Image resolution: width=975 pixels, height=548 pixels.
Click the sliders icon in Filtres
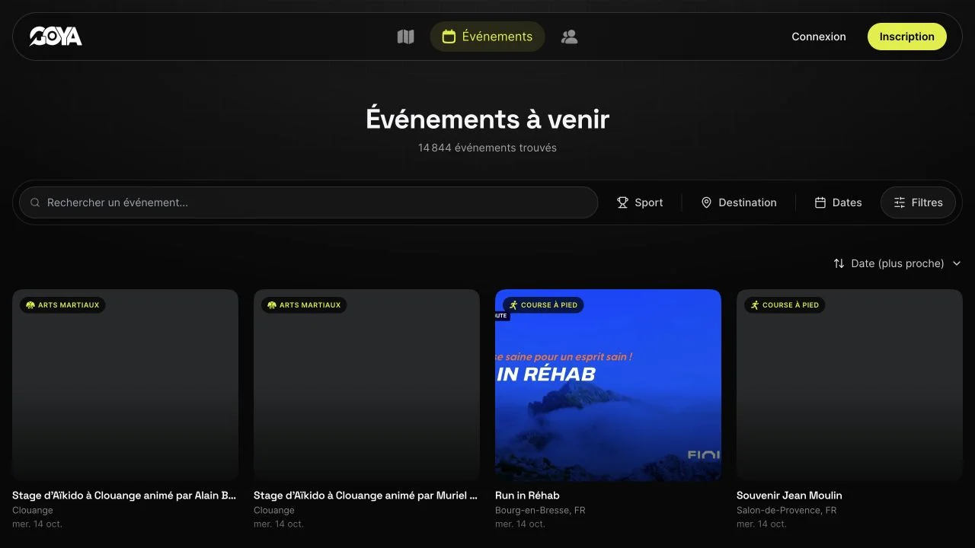pos(900,202)
